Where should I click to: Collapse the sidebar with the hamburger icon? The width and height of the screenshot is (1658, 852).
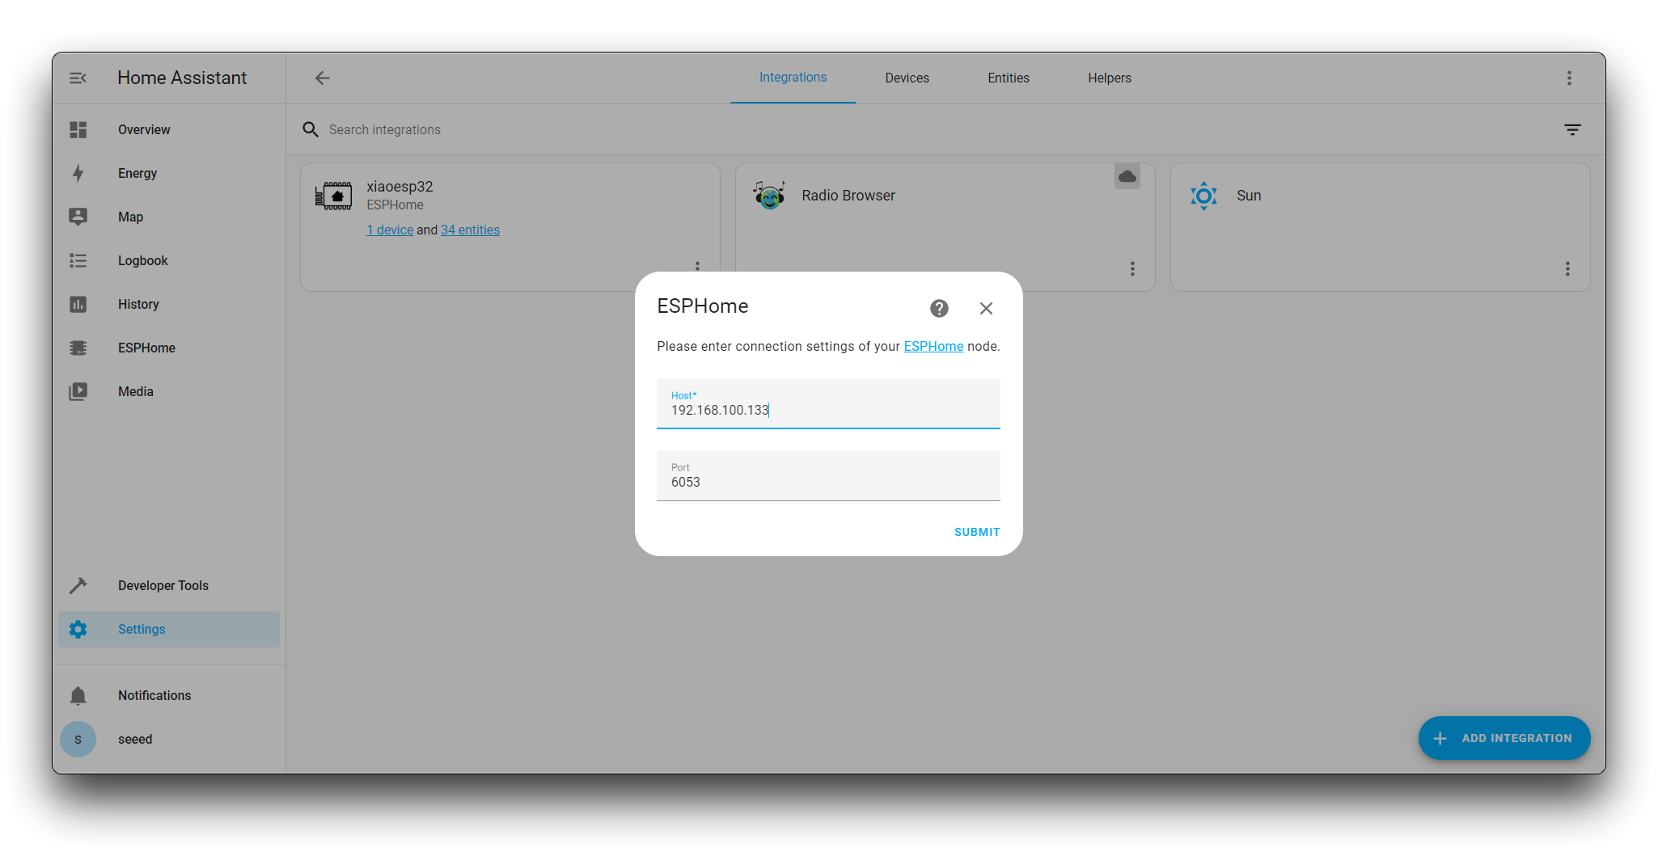[78, 78]
